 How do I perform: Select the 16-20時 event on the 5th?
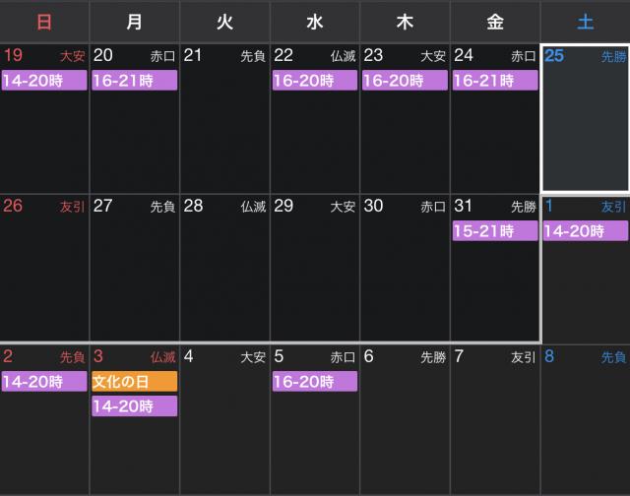click(x=315, y=382)
